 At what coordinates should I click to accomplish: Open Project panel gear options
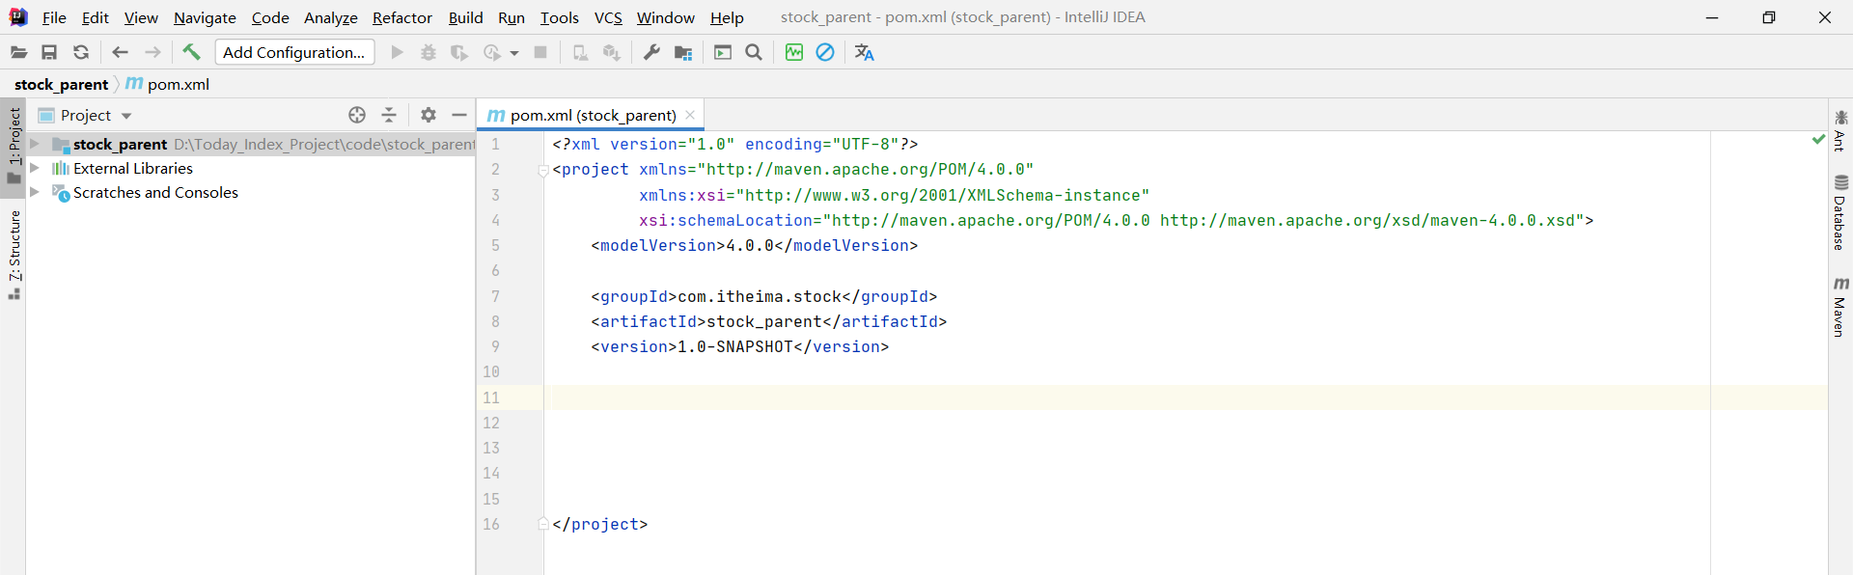pos(429,116)
